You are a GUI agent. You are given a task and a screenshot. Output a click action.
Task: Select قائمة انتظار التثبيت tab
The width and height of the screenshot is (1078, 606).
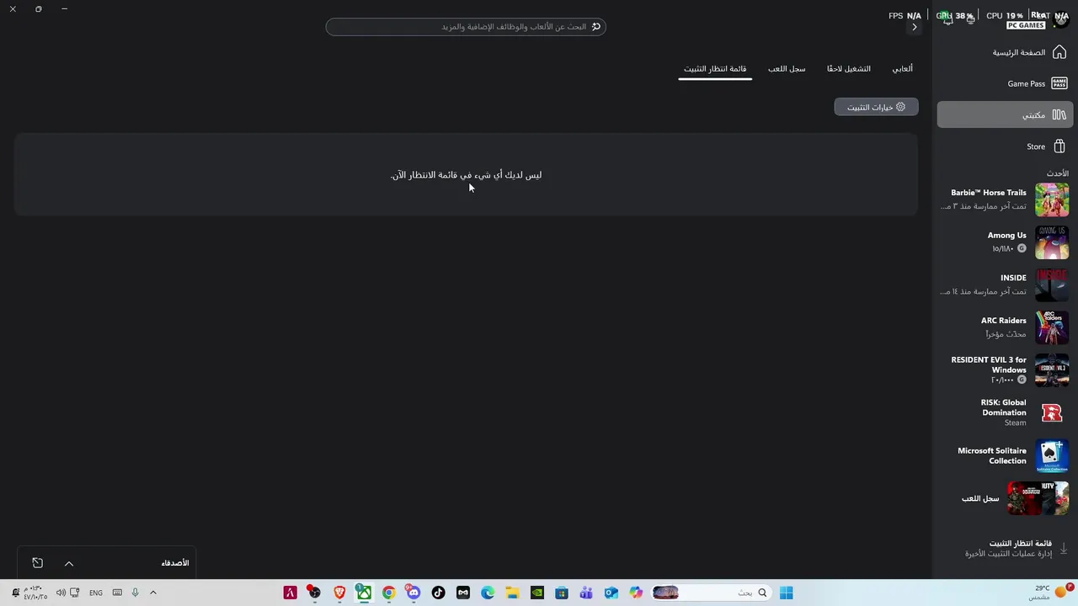pos(715,69)
